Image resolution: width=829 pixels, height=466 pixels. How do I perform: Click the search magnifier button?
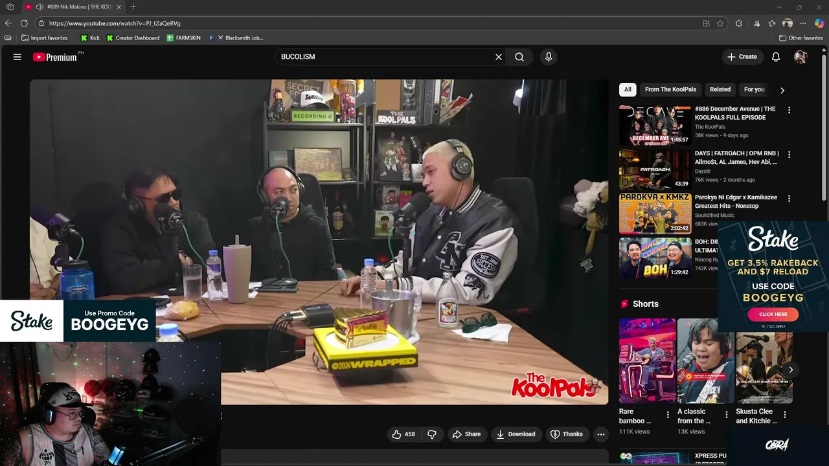coord(519,57)
